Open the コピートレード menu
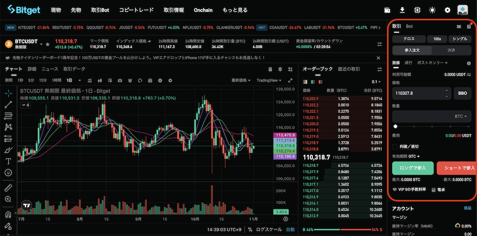477x236 pixels. point(136,10)
